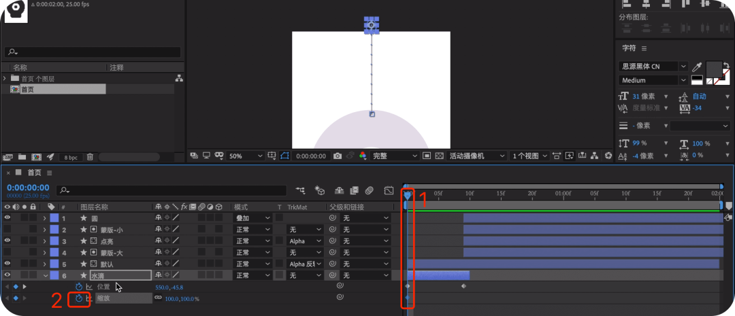The height and width of the screenshot is (316, 735).
Task: Delete selected project item trash icon
Action: tap(90, 157)
